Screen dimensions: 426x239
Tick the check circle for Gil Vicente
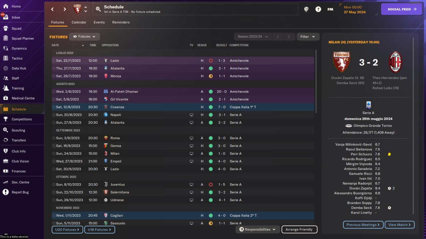tap(54, 99)
